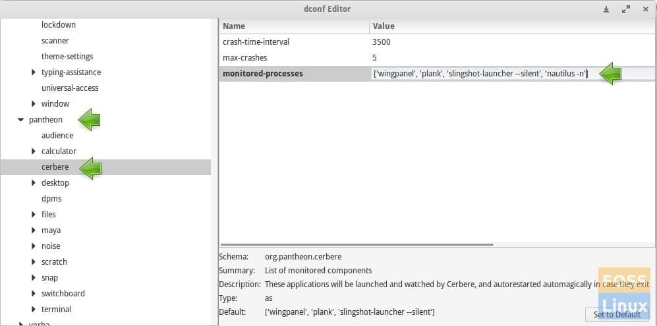Select the audience entry under pantheon
657x326 pixels.
click(x=57, y=136)
